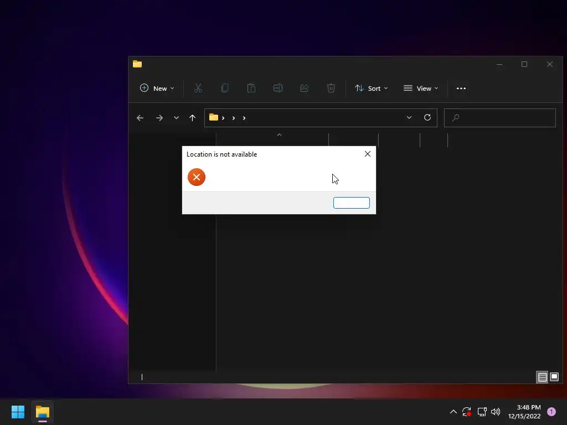
Task: Click the Paste clipboard icon
Action: pyautogui.click(x=251, y=88)
